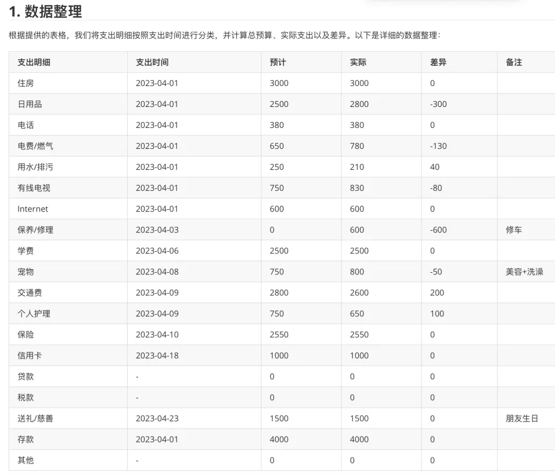
Task: Click the 美容+洗澡 note cell
Action: (x=524, y=272)
